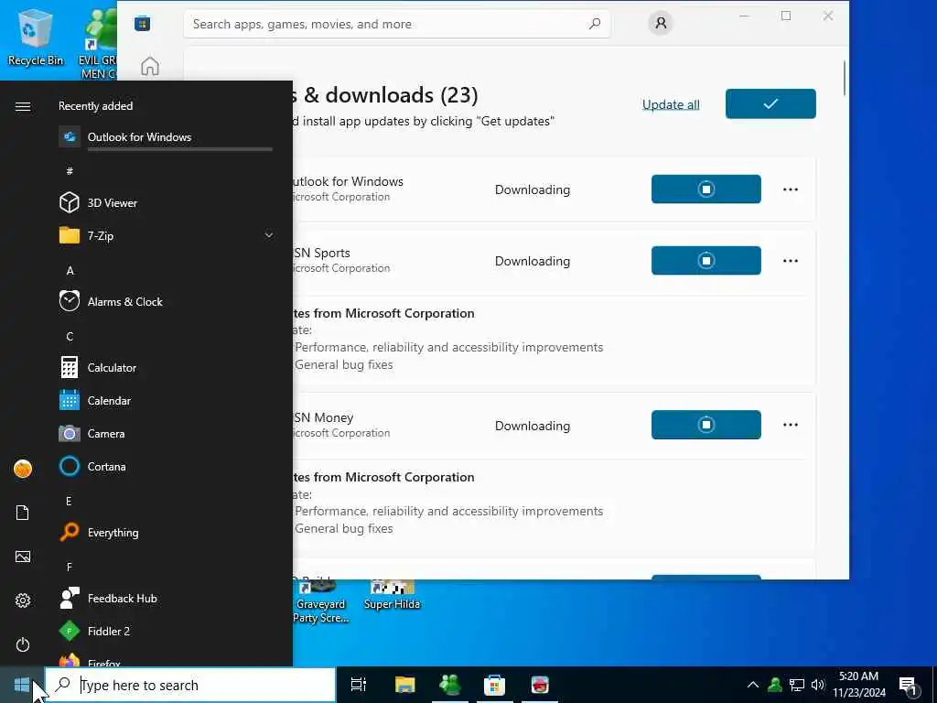Image resolution: width=937 pixels, height=703 pixels.
Task: Go to Store Home in sidebar
Action: click(150, 66)
